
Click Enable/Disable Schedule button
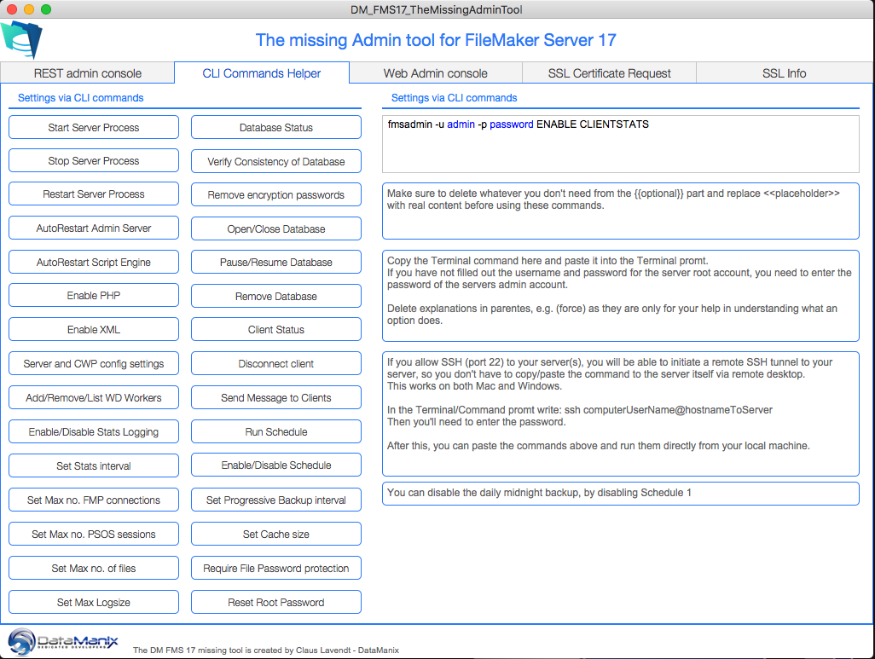(x=276, y=465)
